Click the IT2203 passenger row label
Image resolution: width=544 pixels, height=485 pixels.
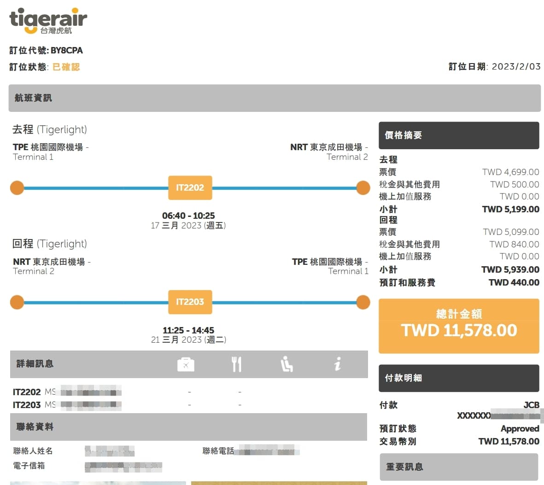pyautogui.click(x=27, y=405)
